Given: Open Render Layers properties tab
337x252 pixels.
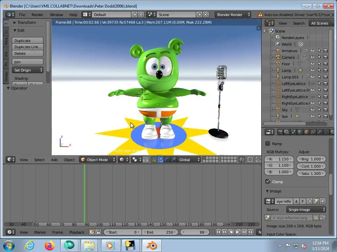Looking at the screenshot, I should pos(287,132).
